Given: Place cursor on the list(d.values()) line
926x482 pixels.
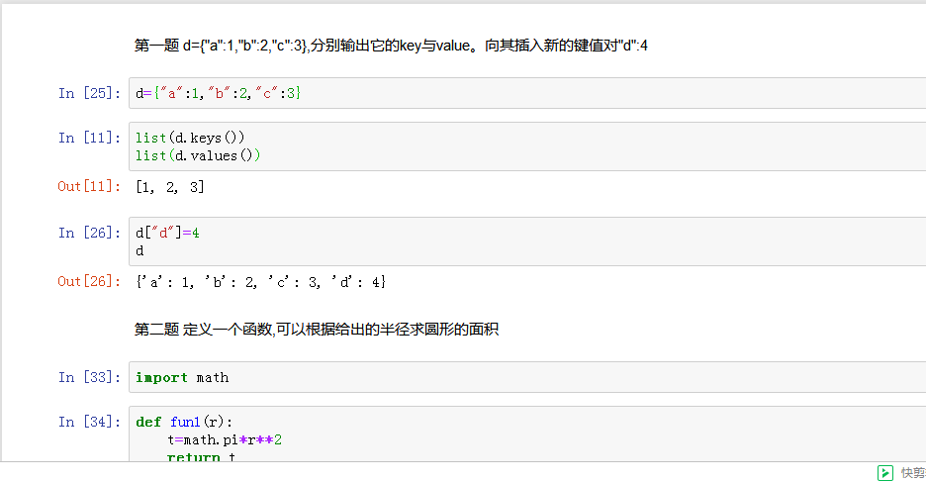Looking at the screenshot, I should (198, 155).
